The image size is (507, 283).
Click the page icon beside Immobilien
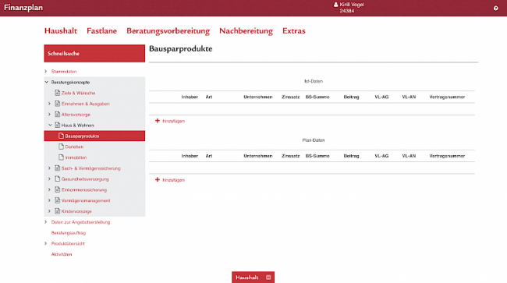pos(61,157)
